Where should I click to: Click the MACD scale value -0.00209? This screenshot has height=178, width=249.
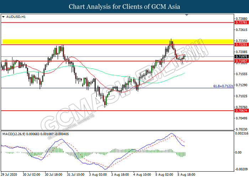click(x=242, y=169)
